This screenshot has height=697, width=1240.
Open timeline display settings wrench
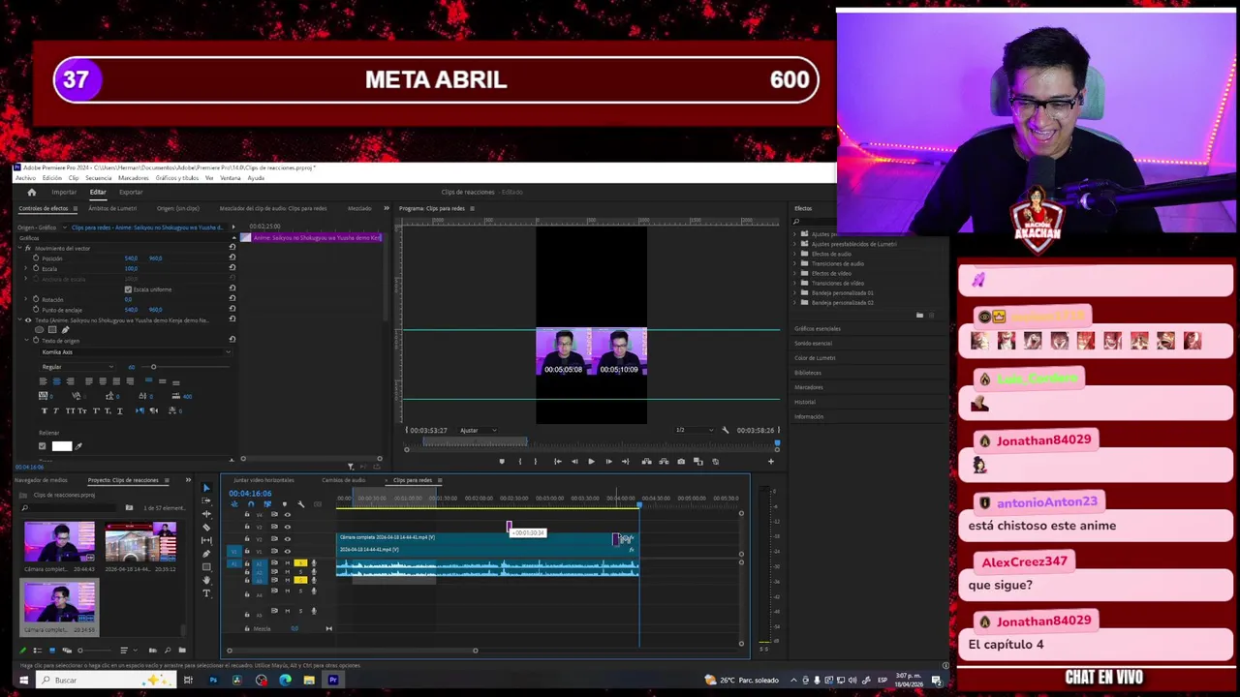(x=300, y=504)
